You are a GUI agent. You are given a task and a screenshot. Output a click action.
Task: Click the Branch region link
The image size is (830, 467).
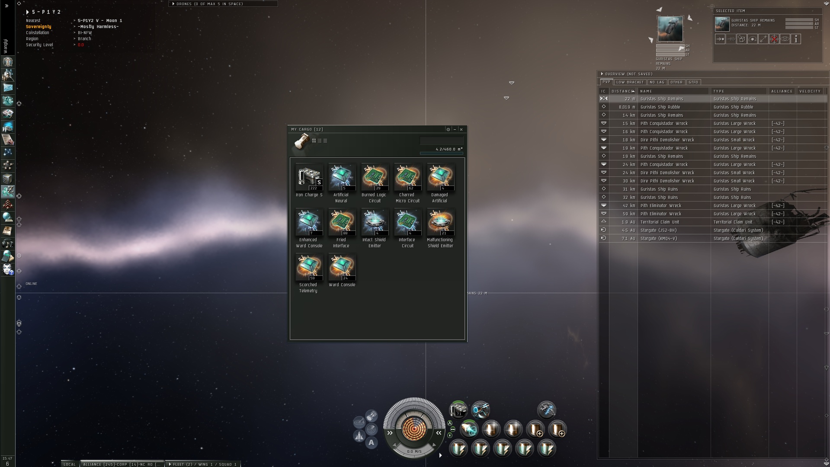point(84,39)
